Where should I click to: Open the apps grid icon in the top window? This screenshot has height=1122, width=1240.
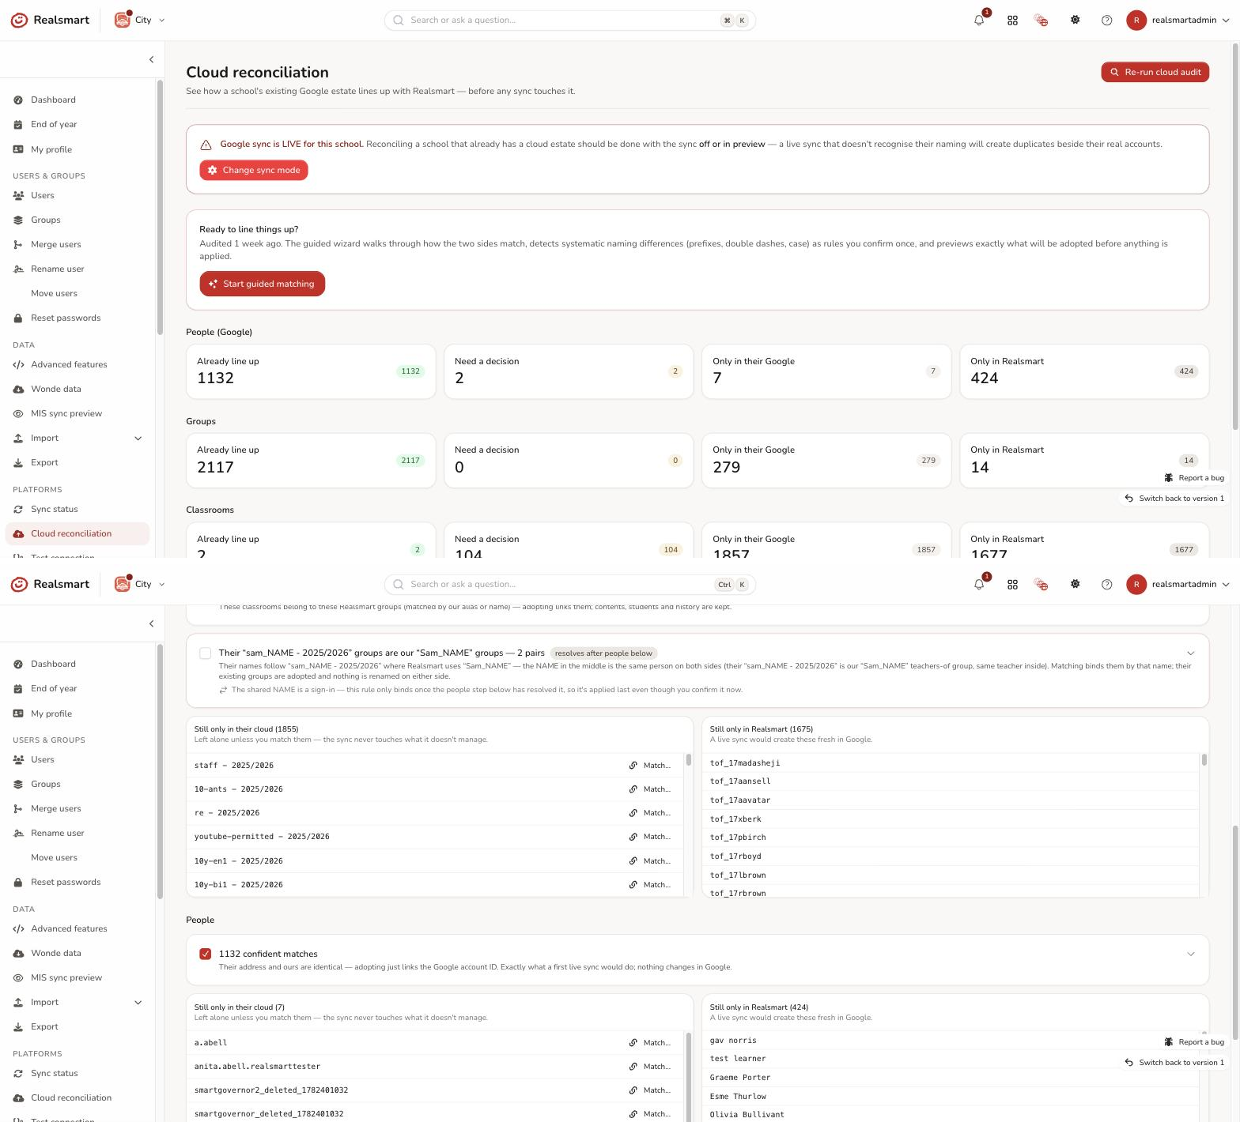[1012, 21]
